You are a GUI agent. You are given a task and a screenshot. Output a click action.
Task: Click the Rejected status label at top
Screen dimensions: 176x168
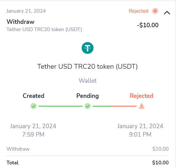138,11
